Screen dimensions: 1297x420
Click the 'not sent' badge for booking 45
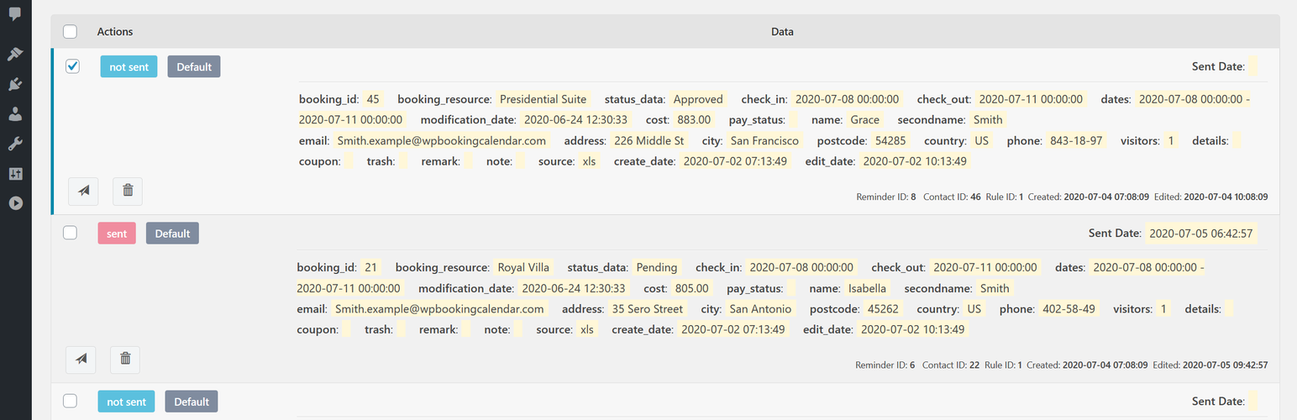click(129, 66)
